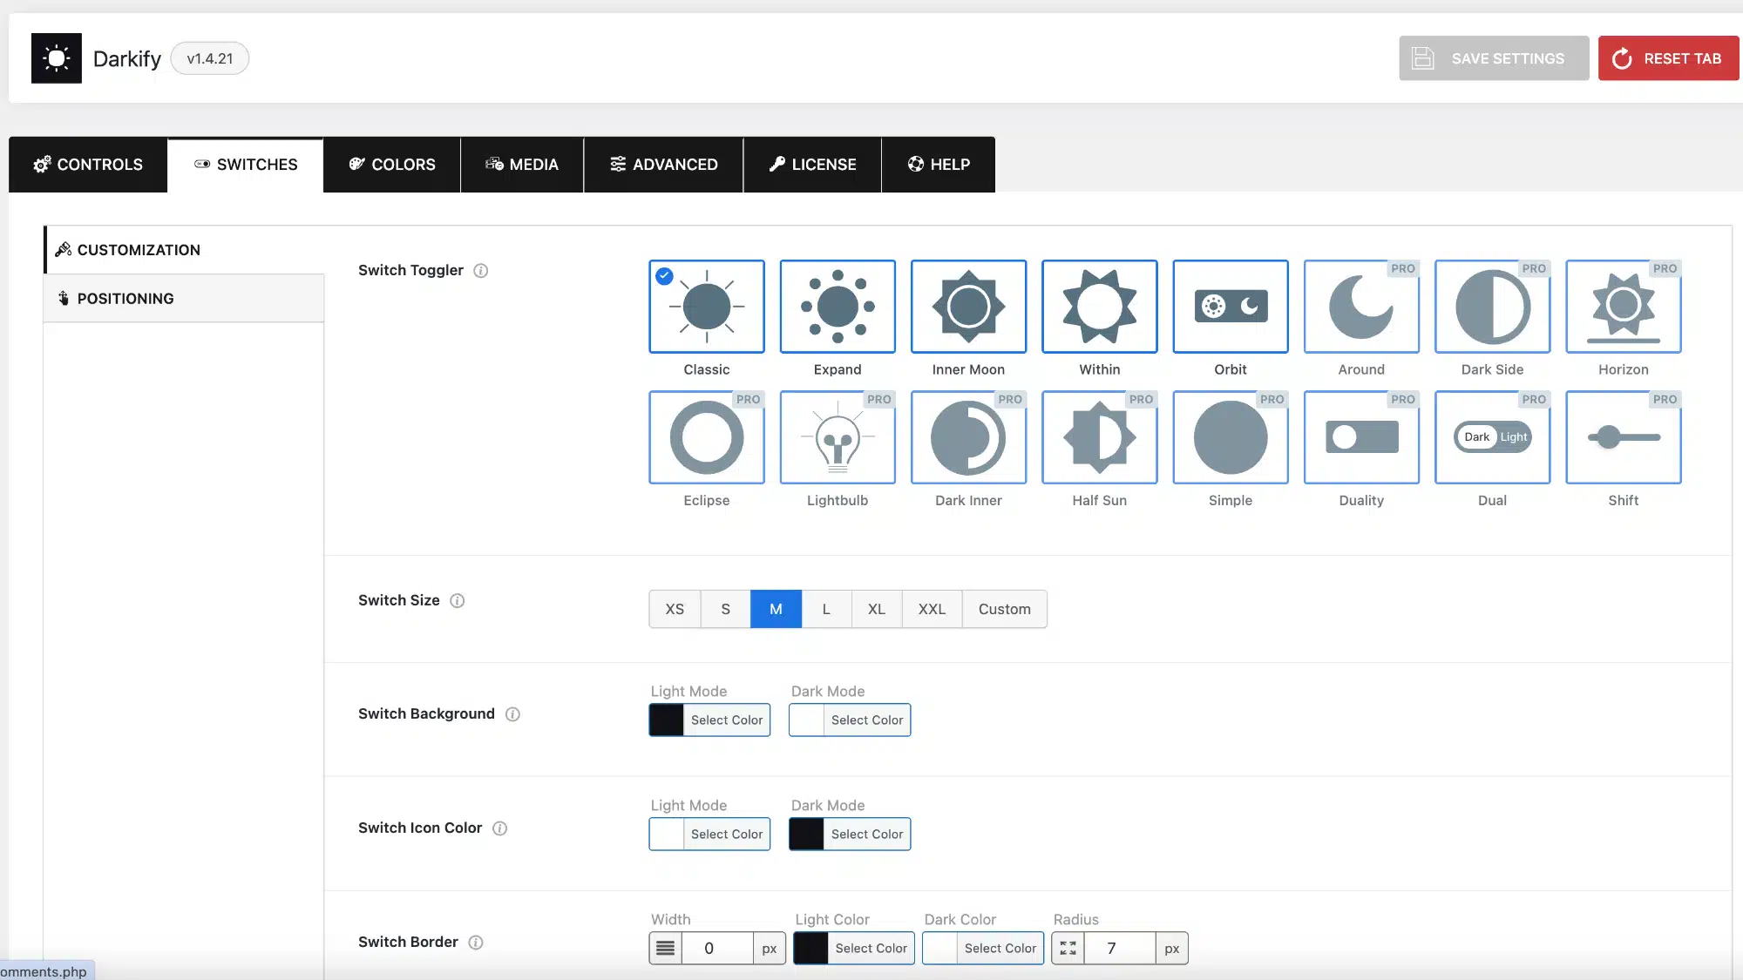Open the Colors tab

click(392, 165)
